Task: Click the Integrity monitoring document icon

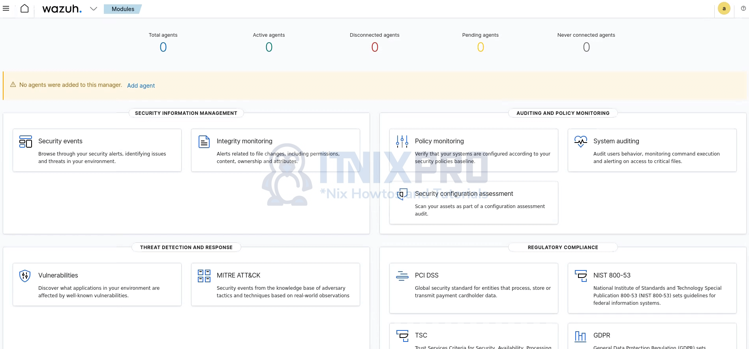Action: pyautogui.click(x=204, y=142)
